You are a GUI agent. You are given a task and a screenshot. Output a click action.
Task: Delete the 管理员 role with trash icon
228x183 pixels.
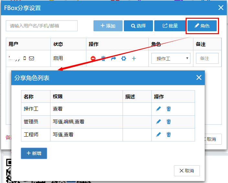coord(168,122)
